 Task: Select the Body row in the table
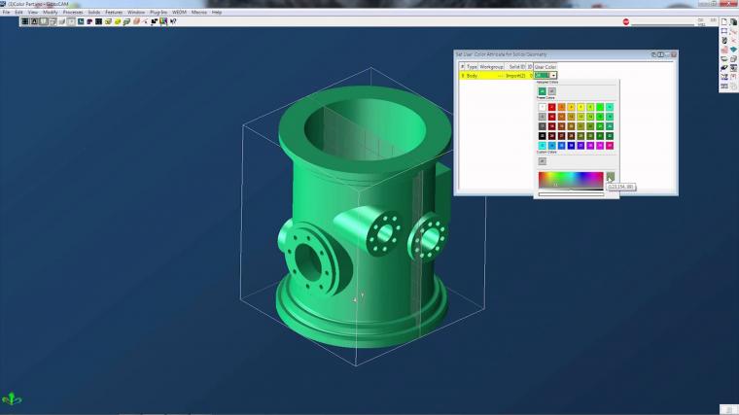(x=496, y=76)
